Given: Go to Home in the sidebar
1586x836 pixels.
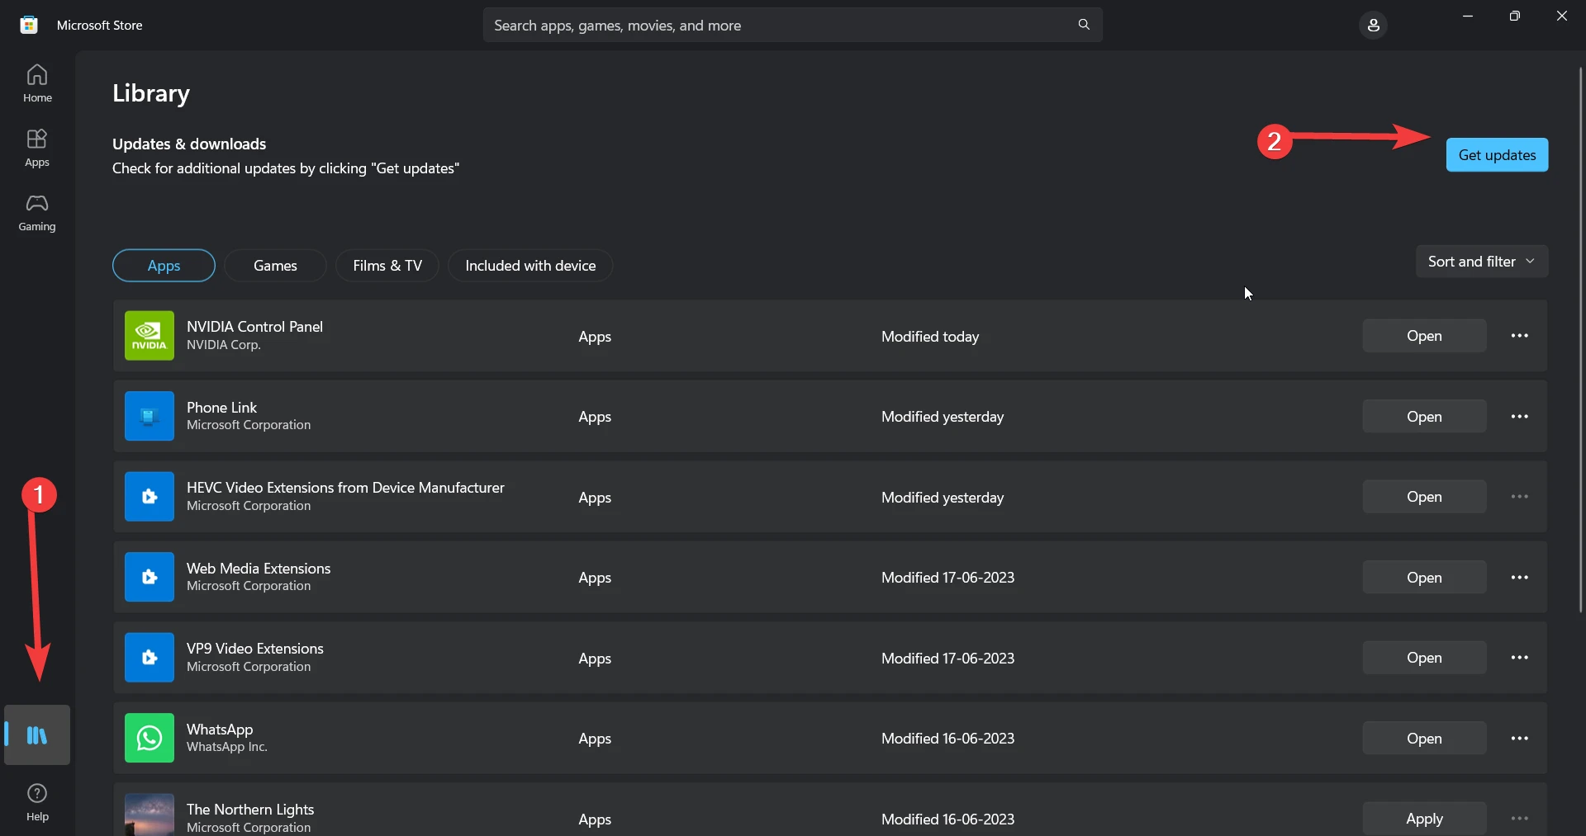Looking at the screenshot, I should pos(37,83).
